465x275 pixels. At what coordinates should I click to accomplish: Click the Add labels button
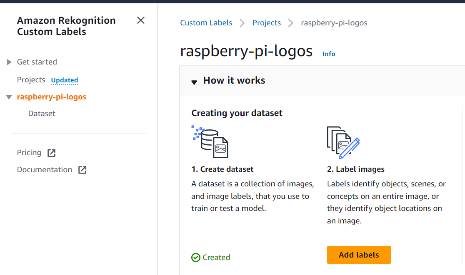[x=359, y=255]
